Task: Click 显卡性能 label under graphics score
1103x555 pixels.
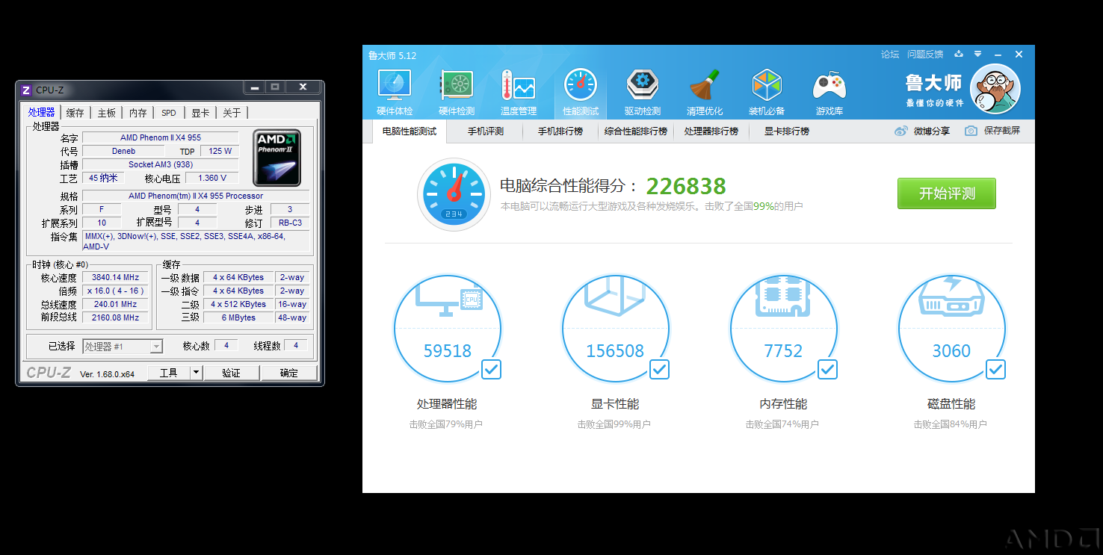Action: tap(615, 404)
